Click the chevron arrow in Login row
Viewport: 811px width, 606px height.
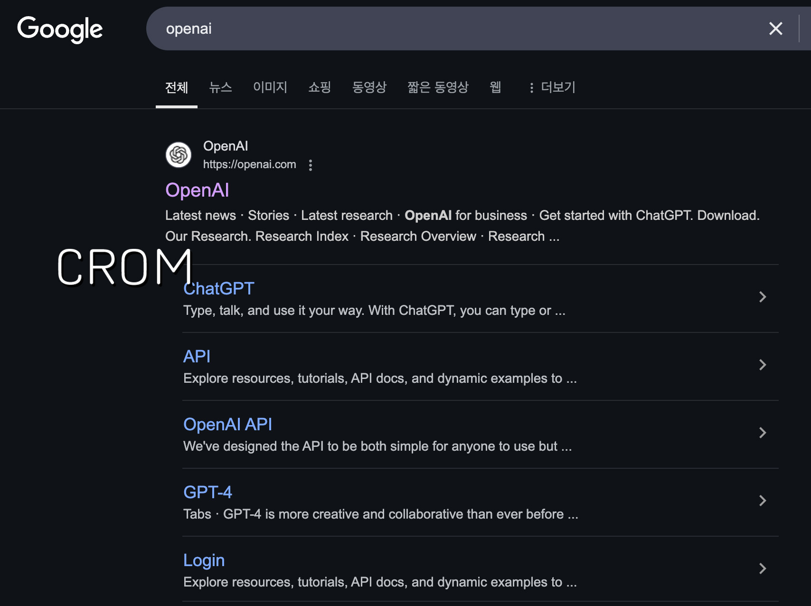(x=763, y=568)
